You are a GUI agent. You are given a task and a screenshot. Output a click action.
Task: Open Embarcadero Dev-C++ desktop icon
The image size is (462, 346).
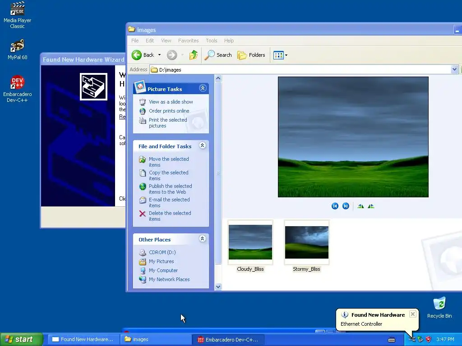click(17, 88)
